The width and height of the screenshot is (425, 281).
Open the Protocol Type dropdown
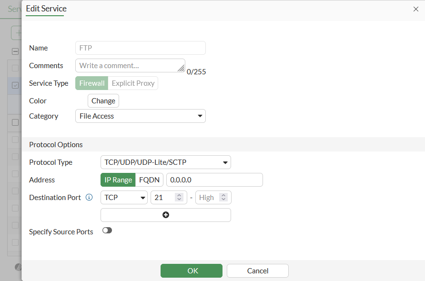click(166, 162)
